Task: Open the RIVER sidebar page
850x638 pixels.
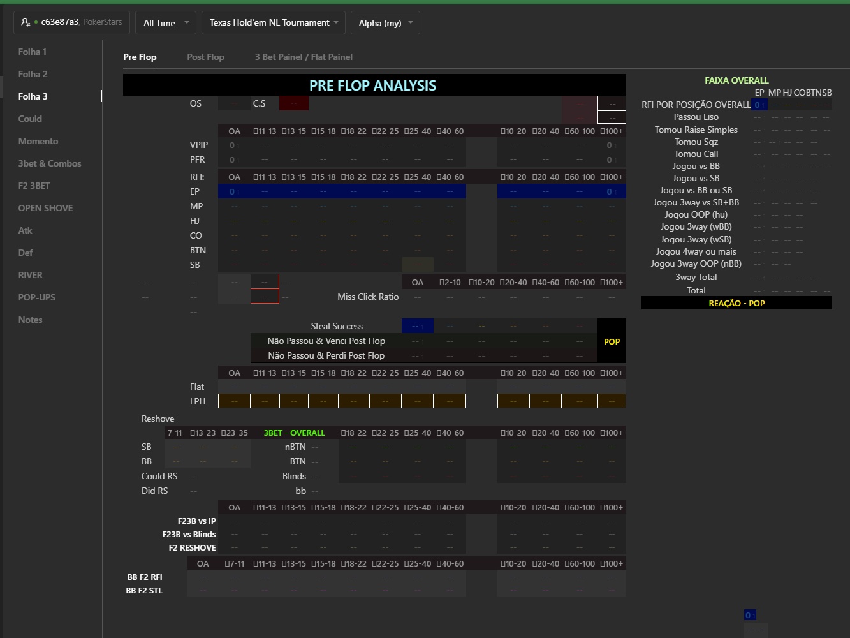Action: [31, 275]
